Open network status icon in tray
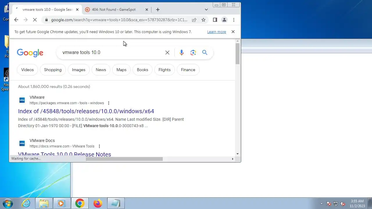Screen dimensions: 372x209 pyautogui.click(x=336, y=204)
